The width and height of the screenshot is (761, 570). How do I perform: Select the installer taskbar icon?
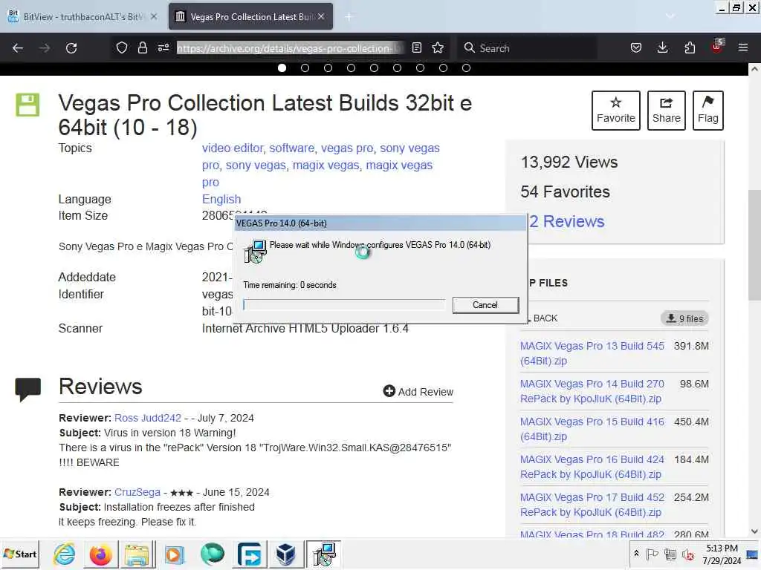323,554
